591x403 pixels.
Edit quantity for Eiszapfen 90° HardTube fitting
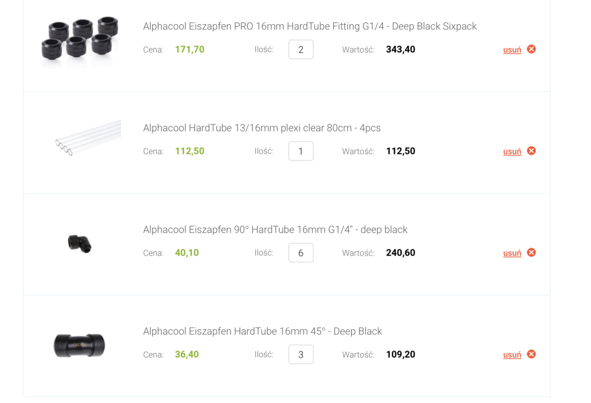pos(301,253)
